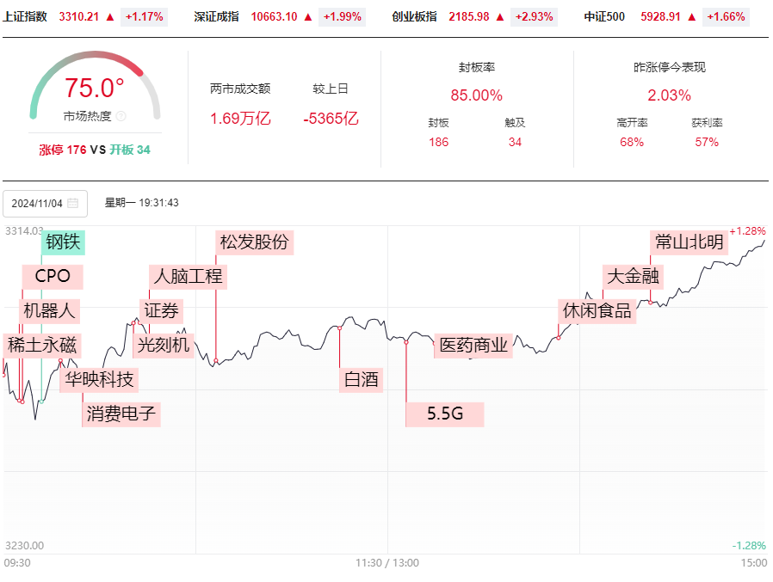Click the 中证500 up arrow indicator
The width and height of the screenshot is (773, 582).
pos(692,16)
